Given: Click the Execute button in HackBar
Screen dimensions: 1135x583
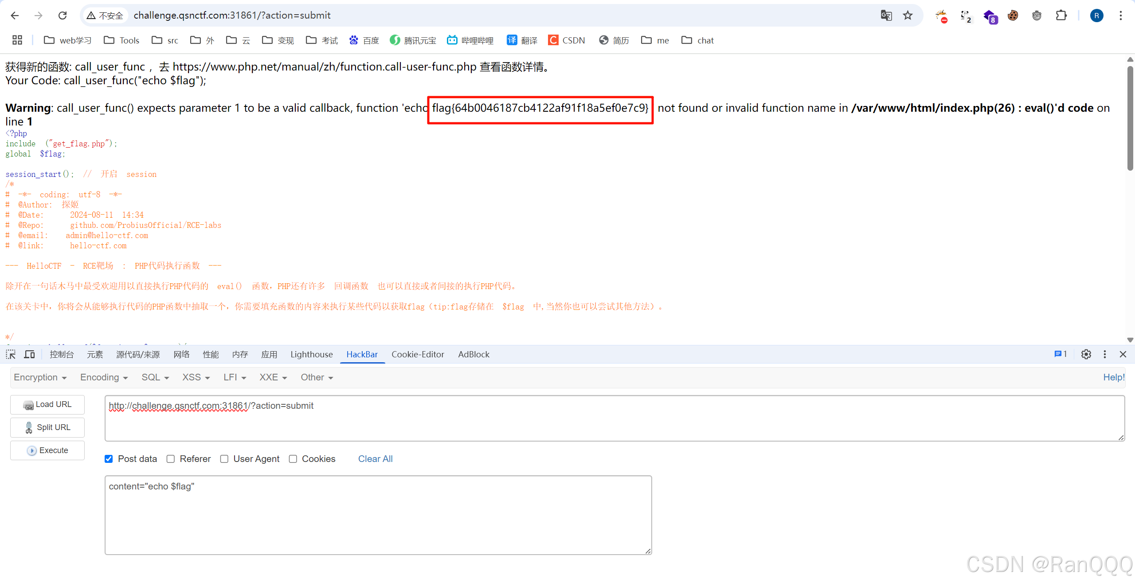Looking at the screenshot, I should pyautogui.click(x=47, y=450).
